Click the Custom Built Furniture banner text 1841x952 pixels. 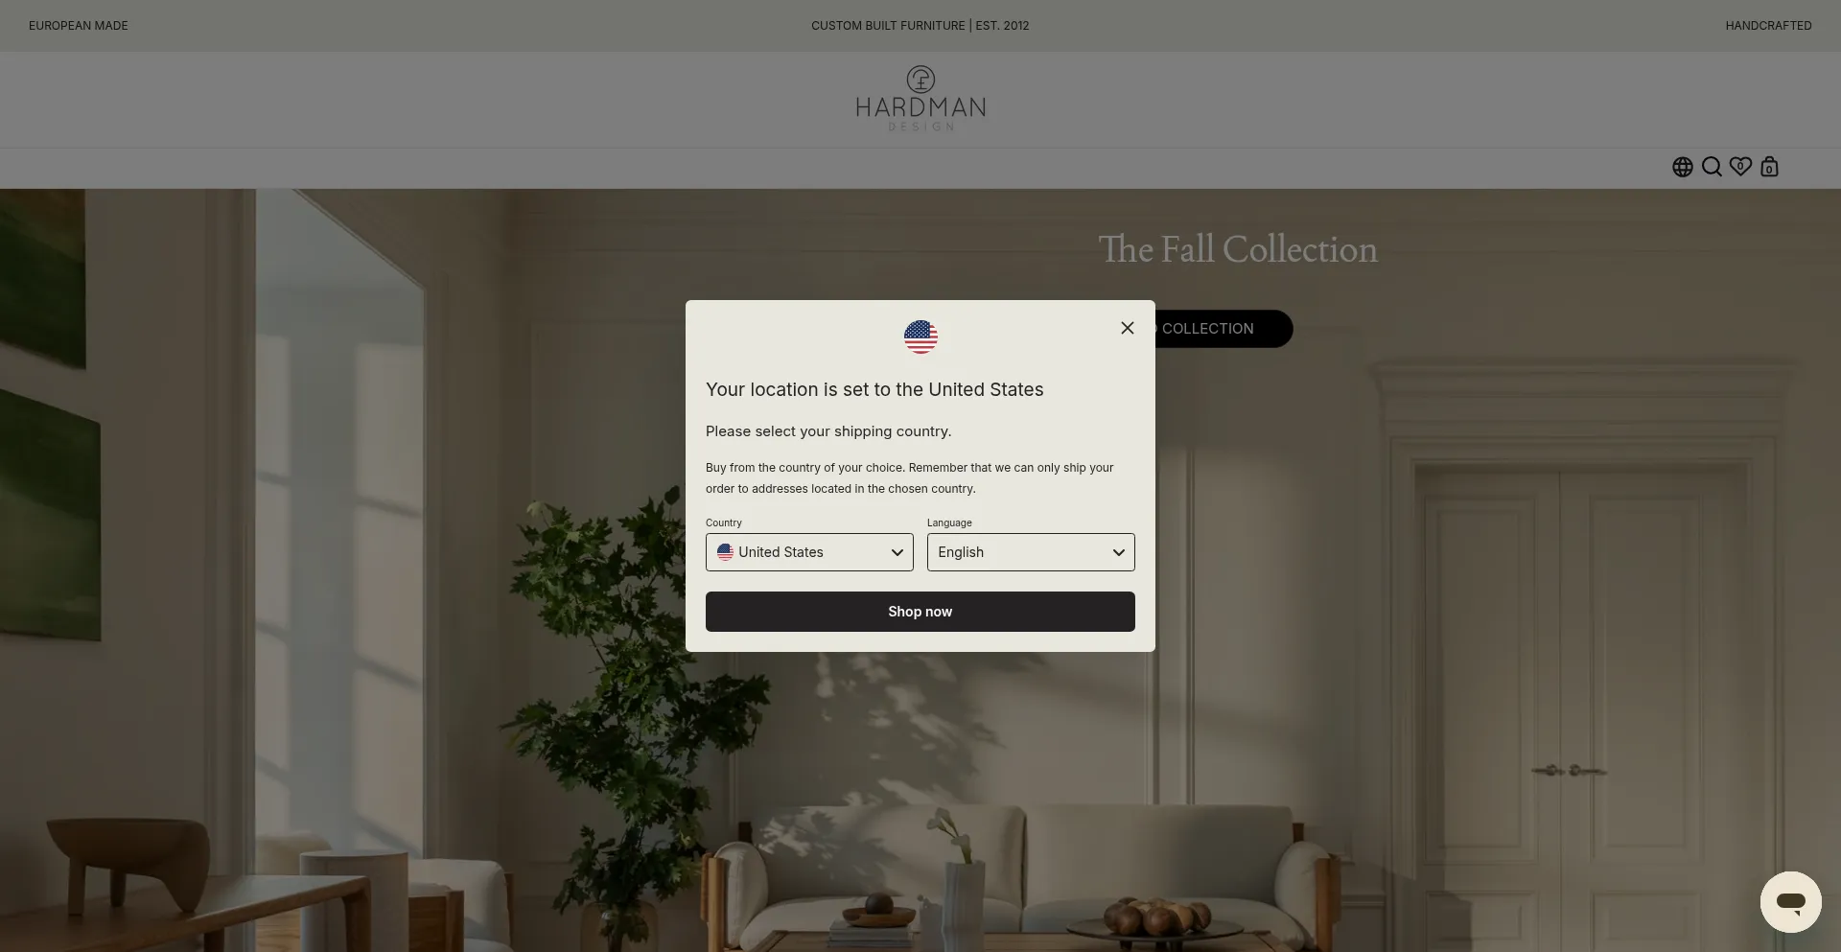point(920,26)
